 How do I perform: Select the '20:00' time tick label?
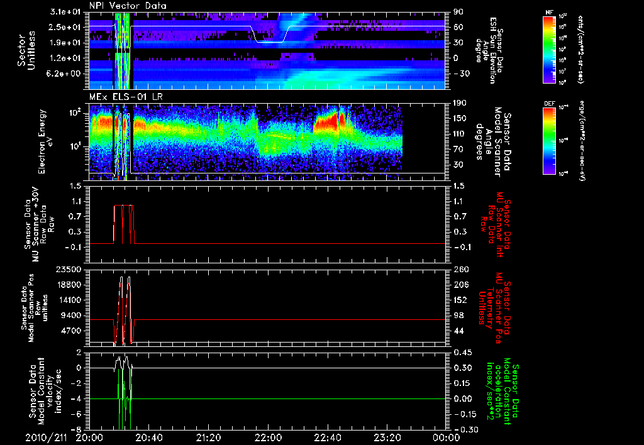pyautogui.click(x=89, y=437)
